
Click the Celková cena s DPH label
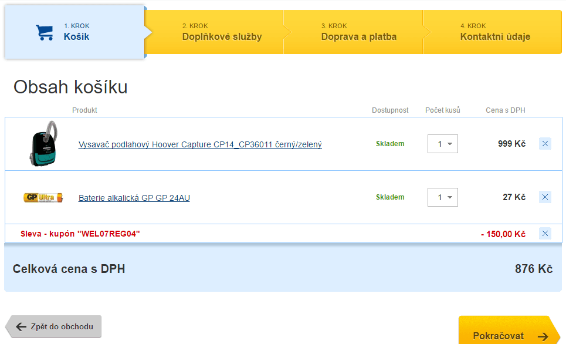(69, 269)
